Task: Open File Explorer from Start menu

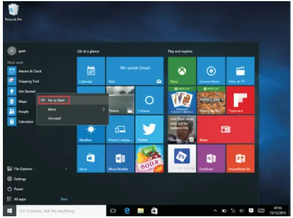Action: [x=20, y=169]
